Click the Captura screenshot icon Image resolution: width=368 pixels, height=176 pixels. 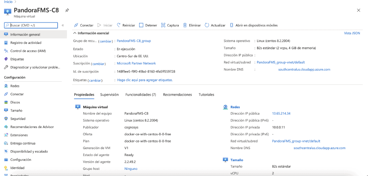[x=163, y=25]
